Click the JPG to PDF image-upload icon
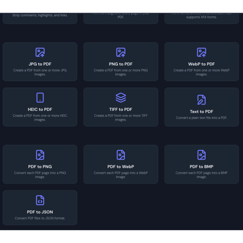The height and width of the screenshot is (243, 243). pos(40,52)
